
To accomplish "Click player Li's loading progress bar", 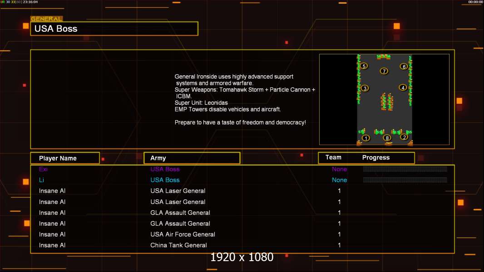I will coord(405,180).
